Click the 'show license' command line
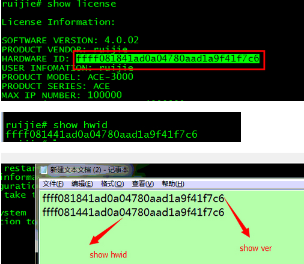Viewport: 304px width, 264px height. 59,4
